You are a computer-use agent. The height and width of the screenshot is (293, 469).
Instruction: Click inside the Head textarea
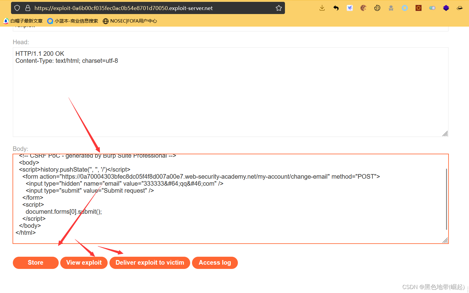click(231, 92)
